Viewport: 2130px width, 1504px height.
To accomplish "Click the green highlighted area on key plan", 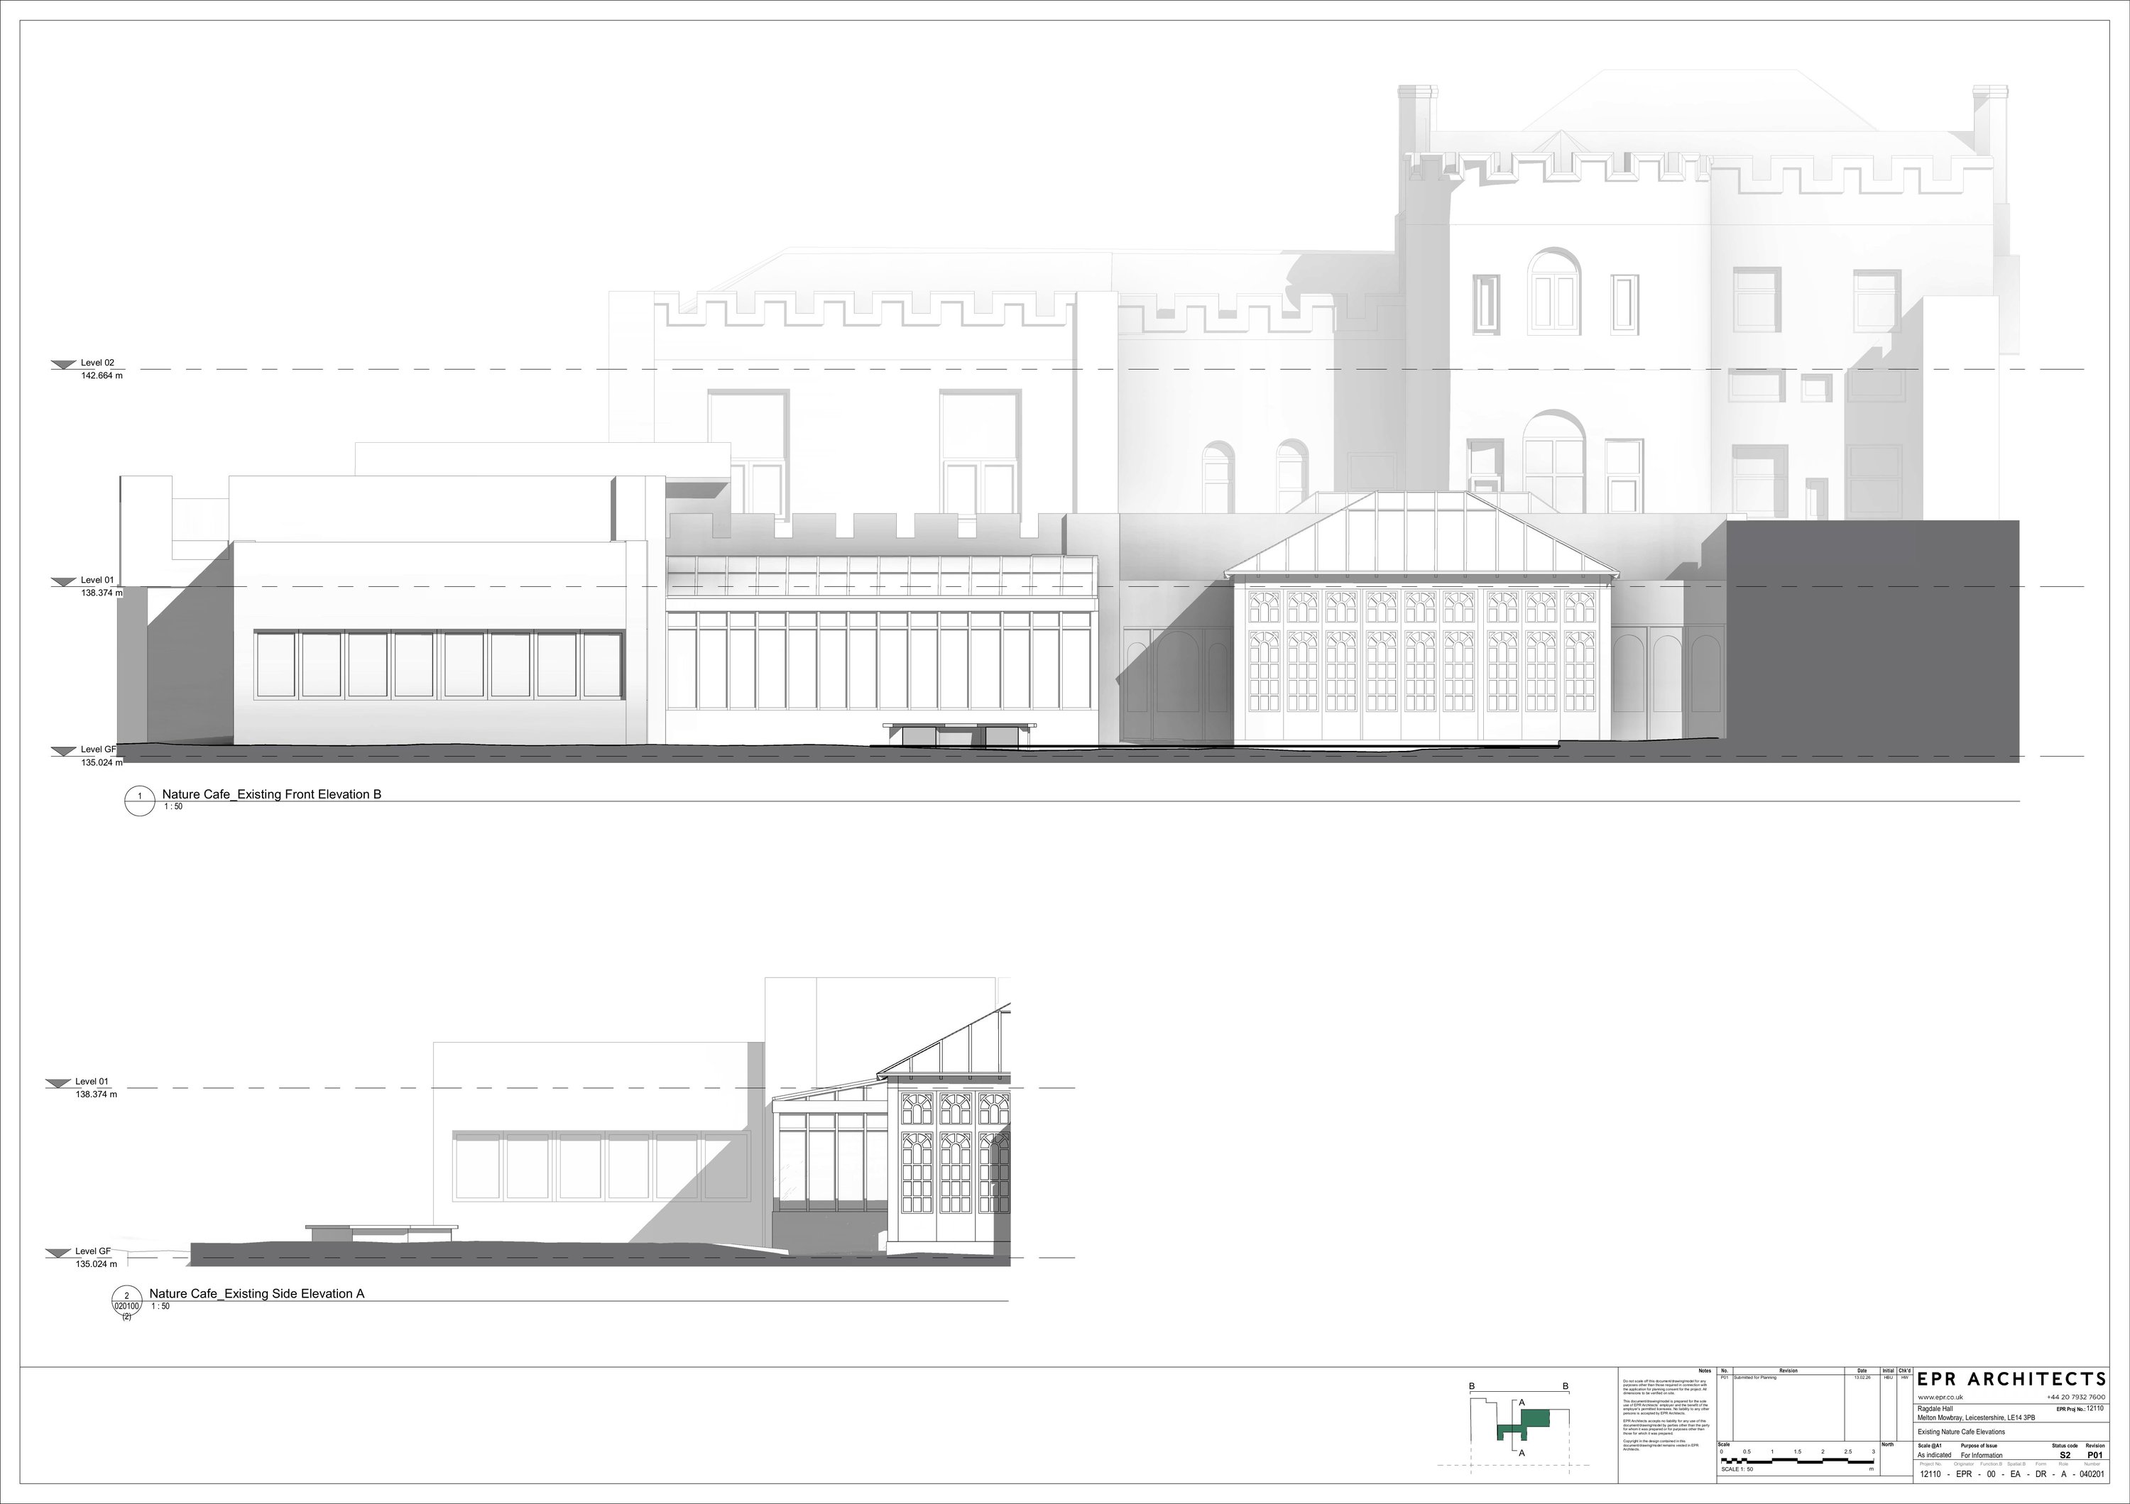I will (1535, 1420).
